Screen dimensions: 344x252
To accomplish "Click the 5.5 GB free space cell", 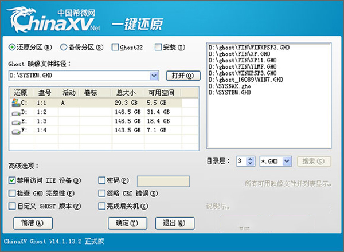I will pyautogui.click(x=157, y=103).
